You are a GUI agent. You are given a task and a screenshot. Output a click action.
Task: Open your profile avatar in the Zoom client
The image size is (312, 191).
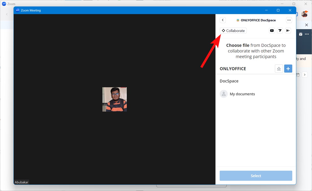tap(304, 14)
